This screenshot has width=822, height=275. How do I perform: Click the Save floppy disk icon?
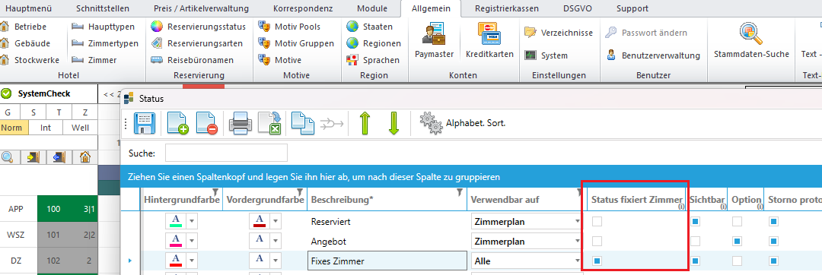point(145,124)
